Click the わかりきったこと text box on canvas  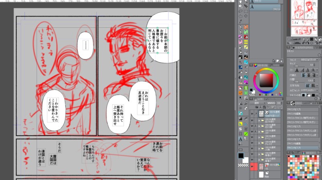point(53,110)
